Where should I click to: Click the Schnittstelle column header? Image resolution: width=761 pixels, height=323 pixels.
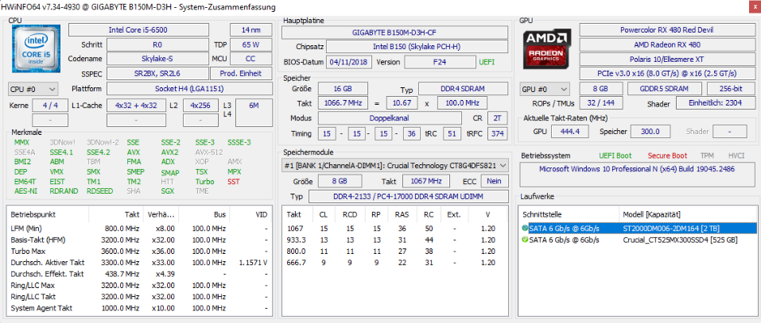pos(569,214)
